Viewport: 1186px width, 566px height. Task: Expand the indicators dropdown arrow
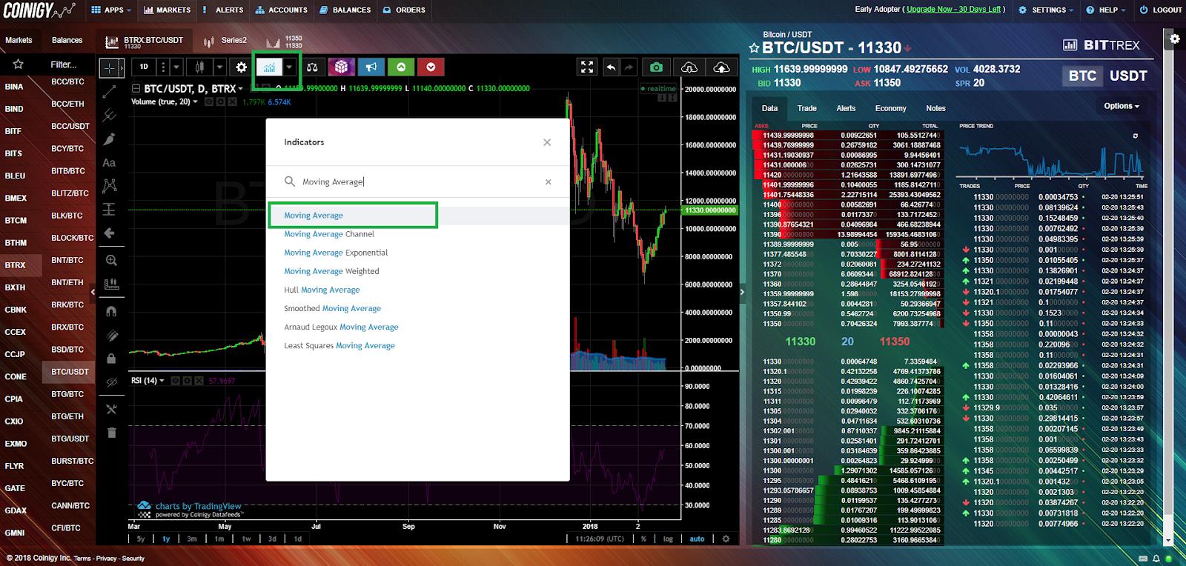point(290,67)
